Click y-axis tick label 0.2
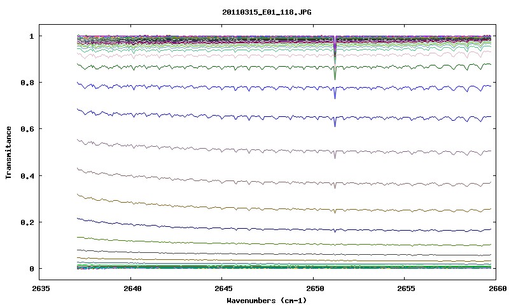 point(27,222)
